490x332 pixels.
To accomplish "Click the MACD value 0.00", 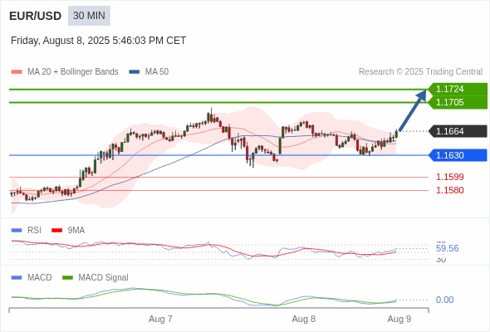I will click(x=444, y=300).
